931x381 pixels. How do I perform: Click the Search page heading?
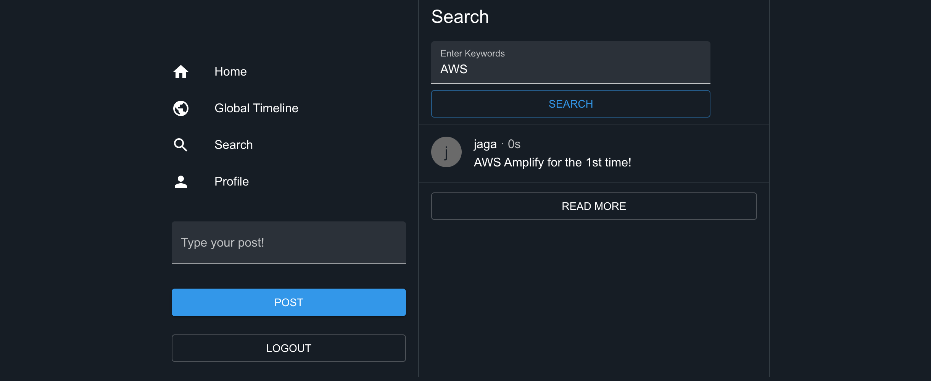click(x=460, y=17)
